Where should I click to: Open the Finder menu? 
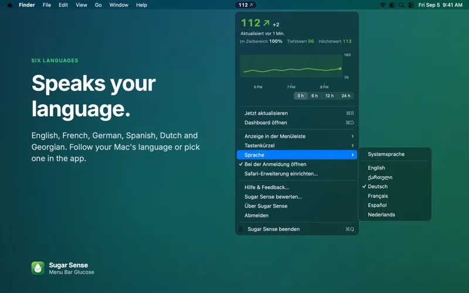[x=27, y=5]
